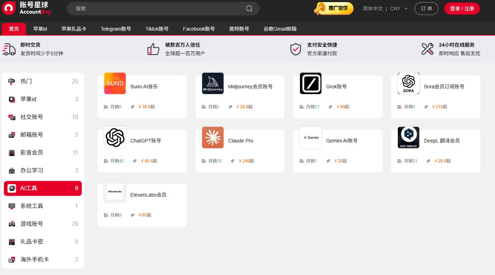
Task: Open the Suno AI product logo
Action: (115, 83)
